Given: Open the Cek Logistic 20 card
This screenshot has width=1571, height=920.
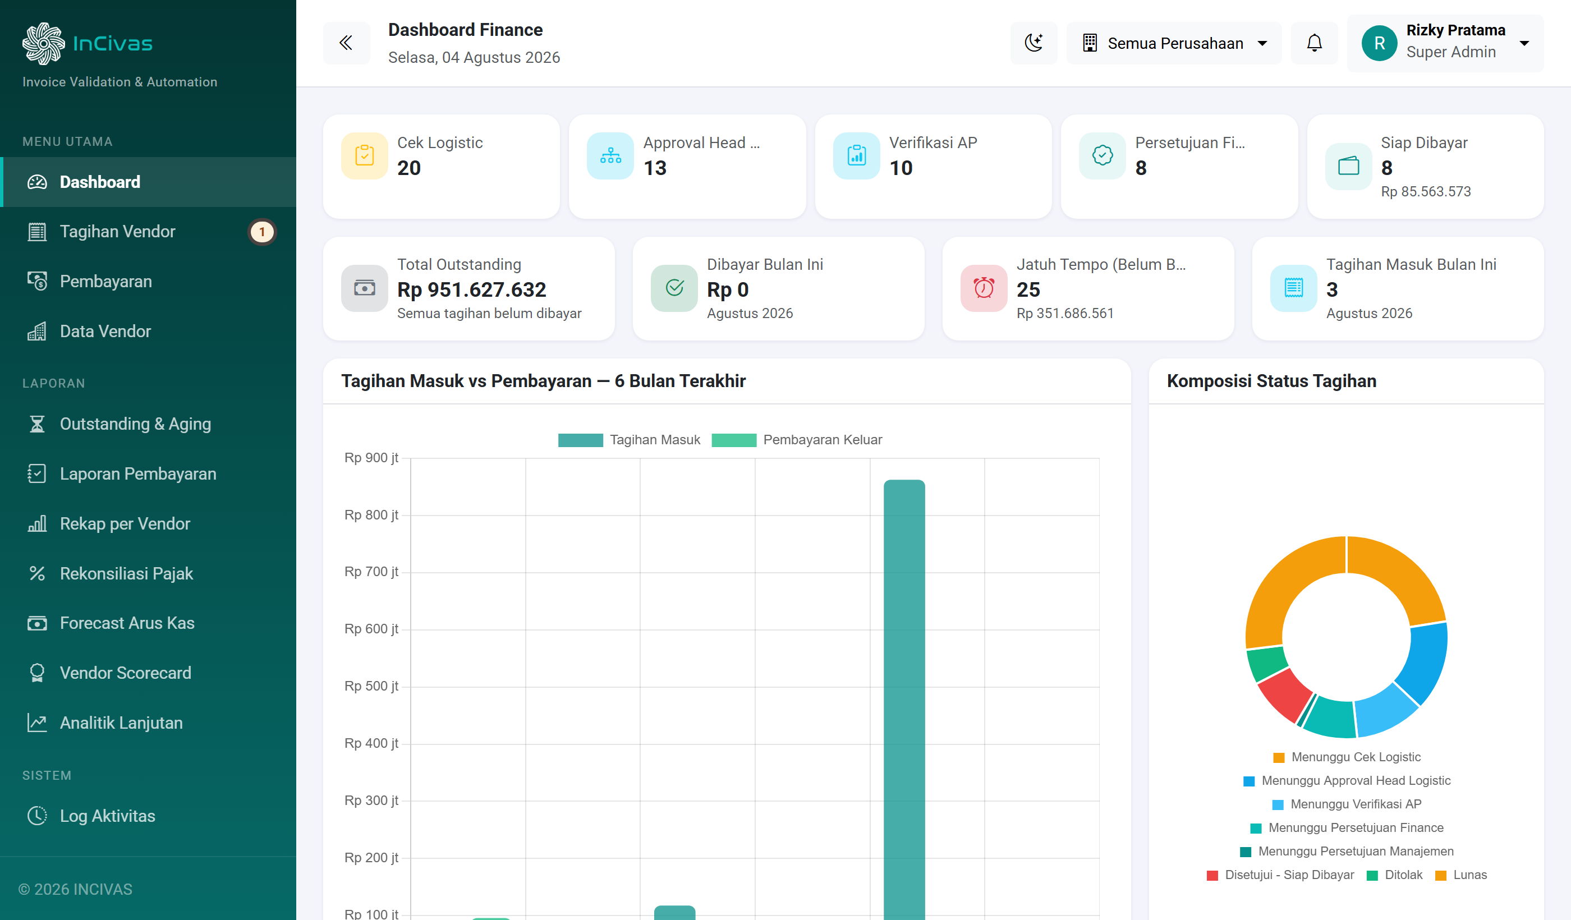Looking at the screenshot, I should click(442, 167).
